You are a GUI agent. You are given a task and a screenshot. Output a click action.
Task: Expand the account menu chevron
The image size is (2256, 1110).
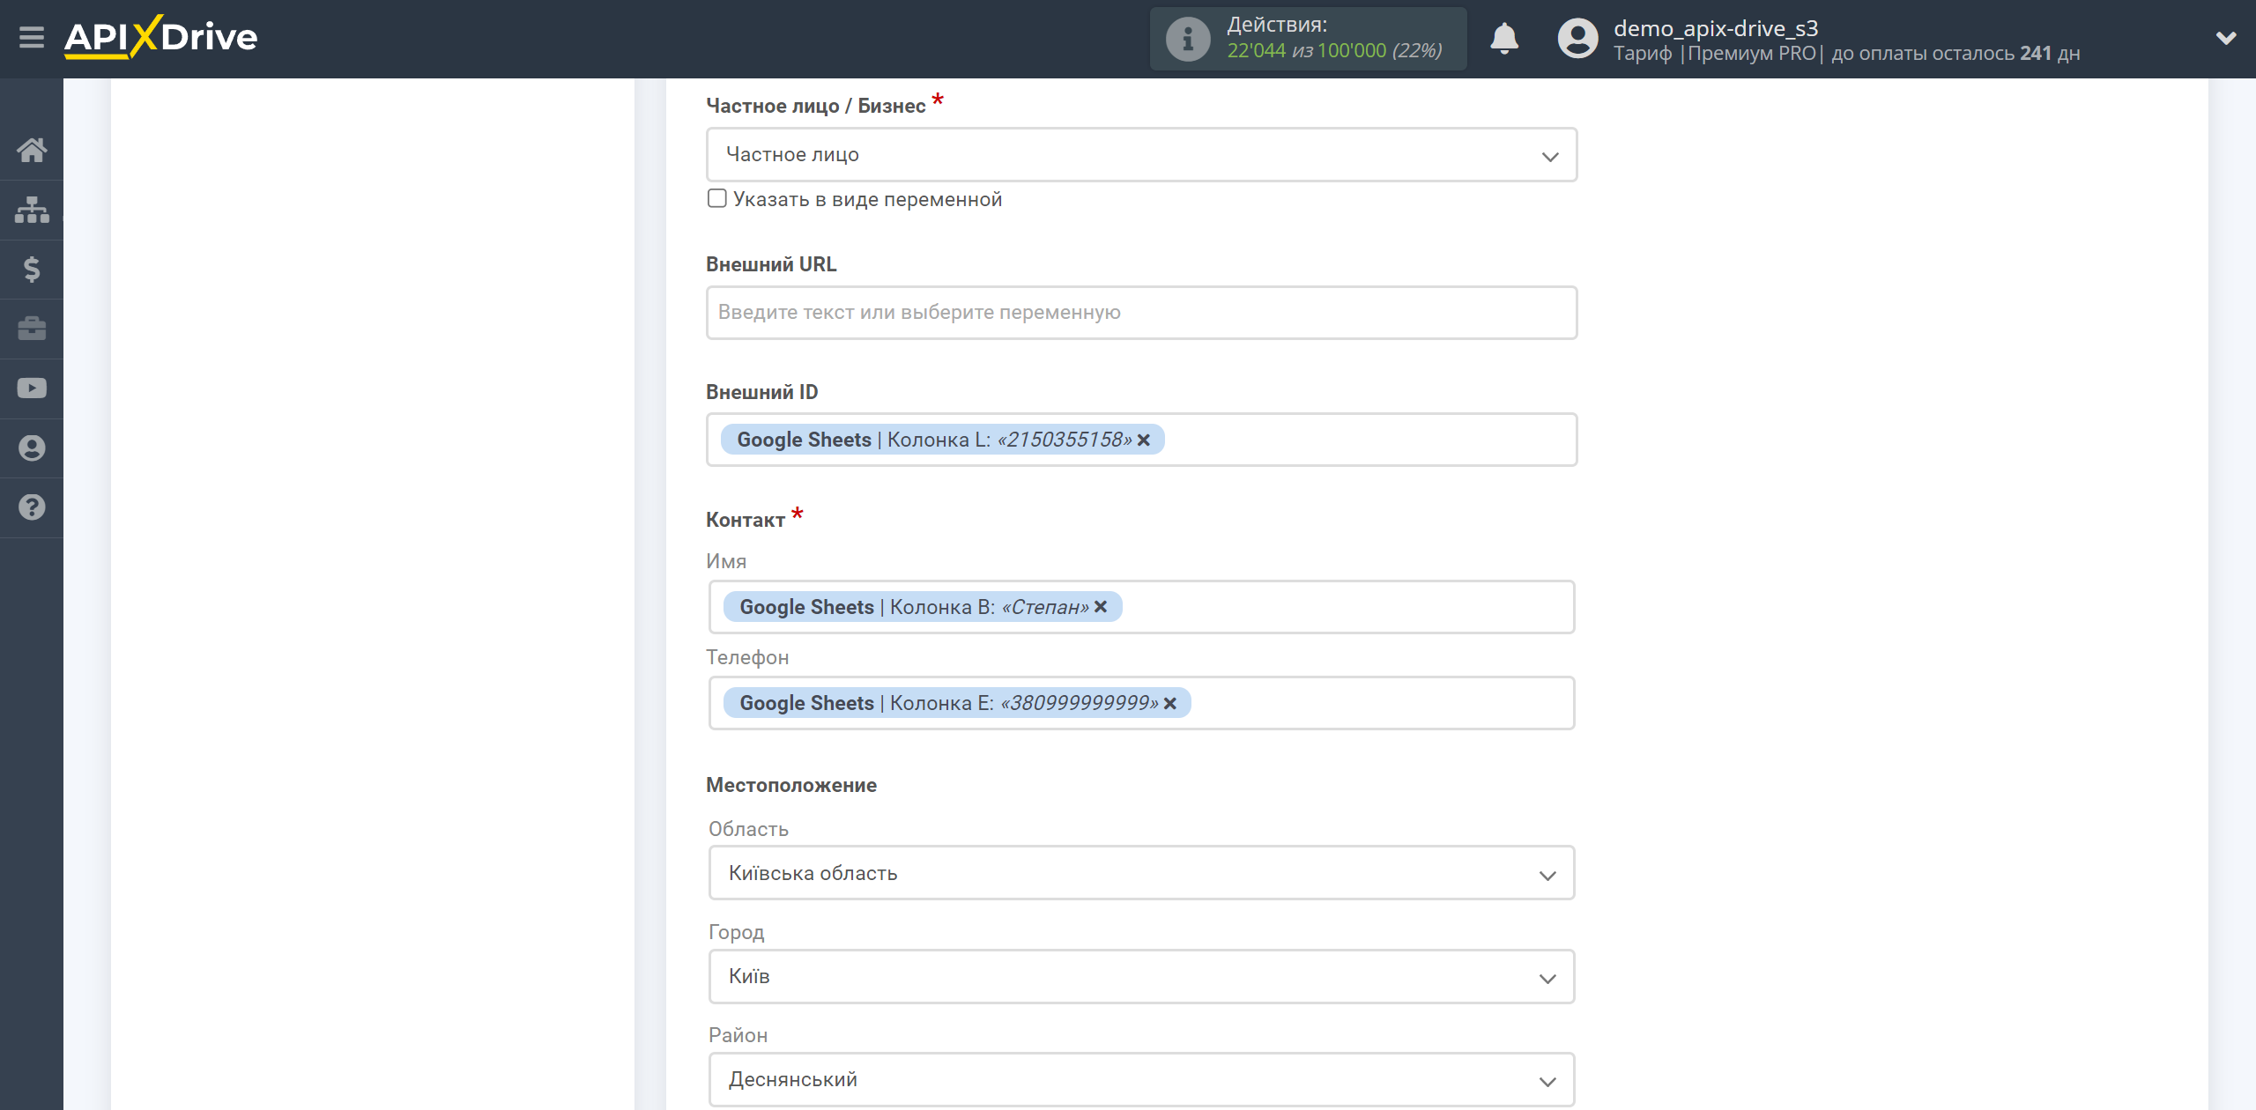tap(2226, 38)
